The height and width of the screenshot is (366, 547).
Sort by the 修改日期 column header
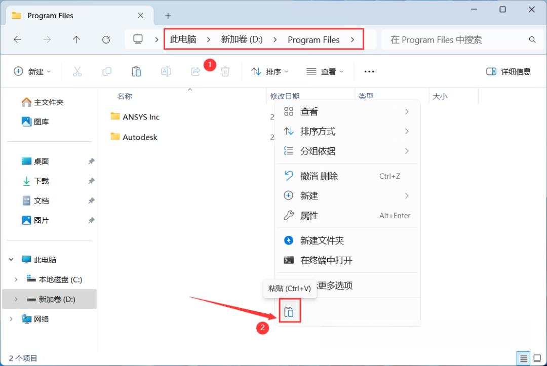pos(285,96)
